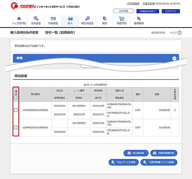Click the screen ID GLCA23101
This screenshot has width=192, height=179.
158,33
